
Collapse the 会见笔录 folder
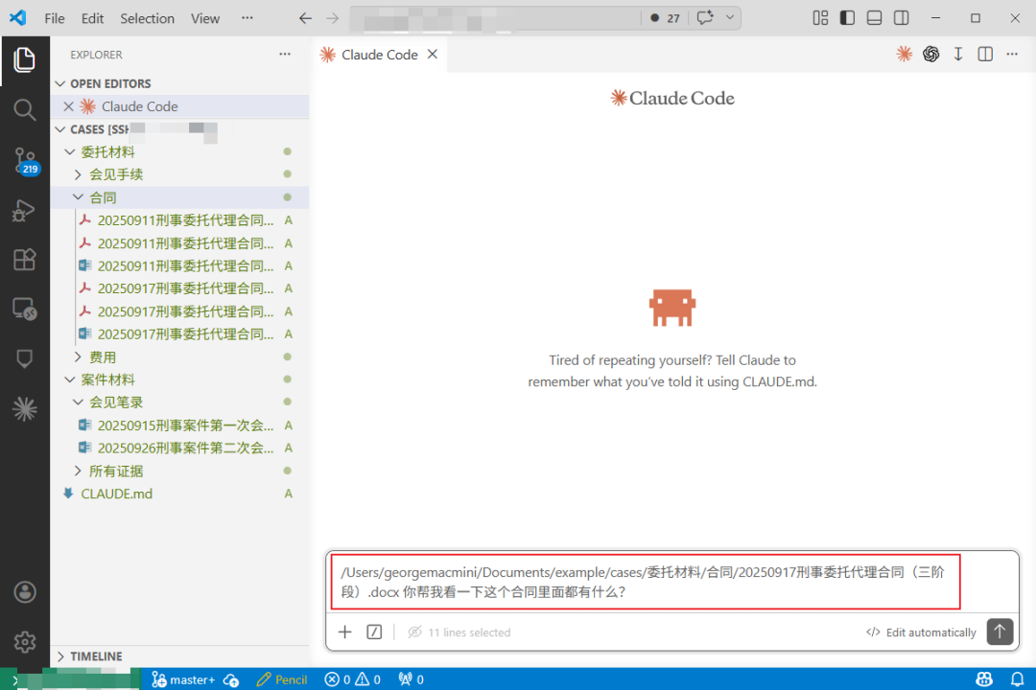(78, 402)
